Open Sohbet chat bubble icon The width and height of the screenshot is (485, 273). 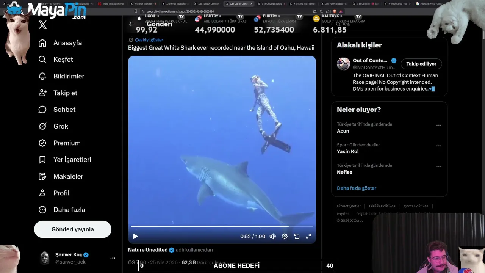coord(42,110)
